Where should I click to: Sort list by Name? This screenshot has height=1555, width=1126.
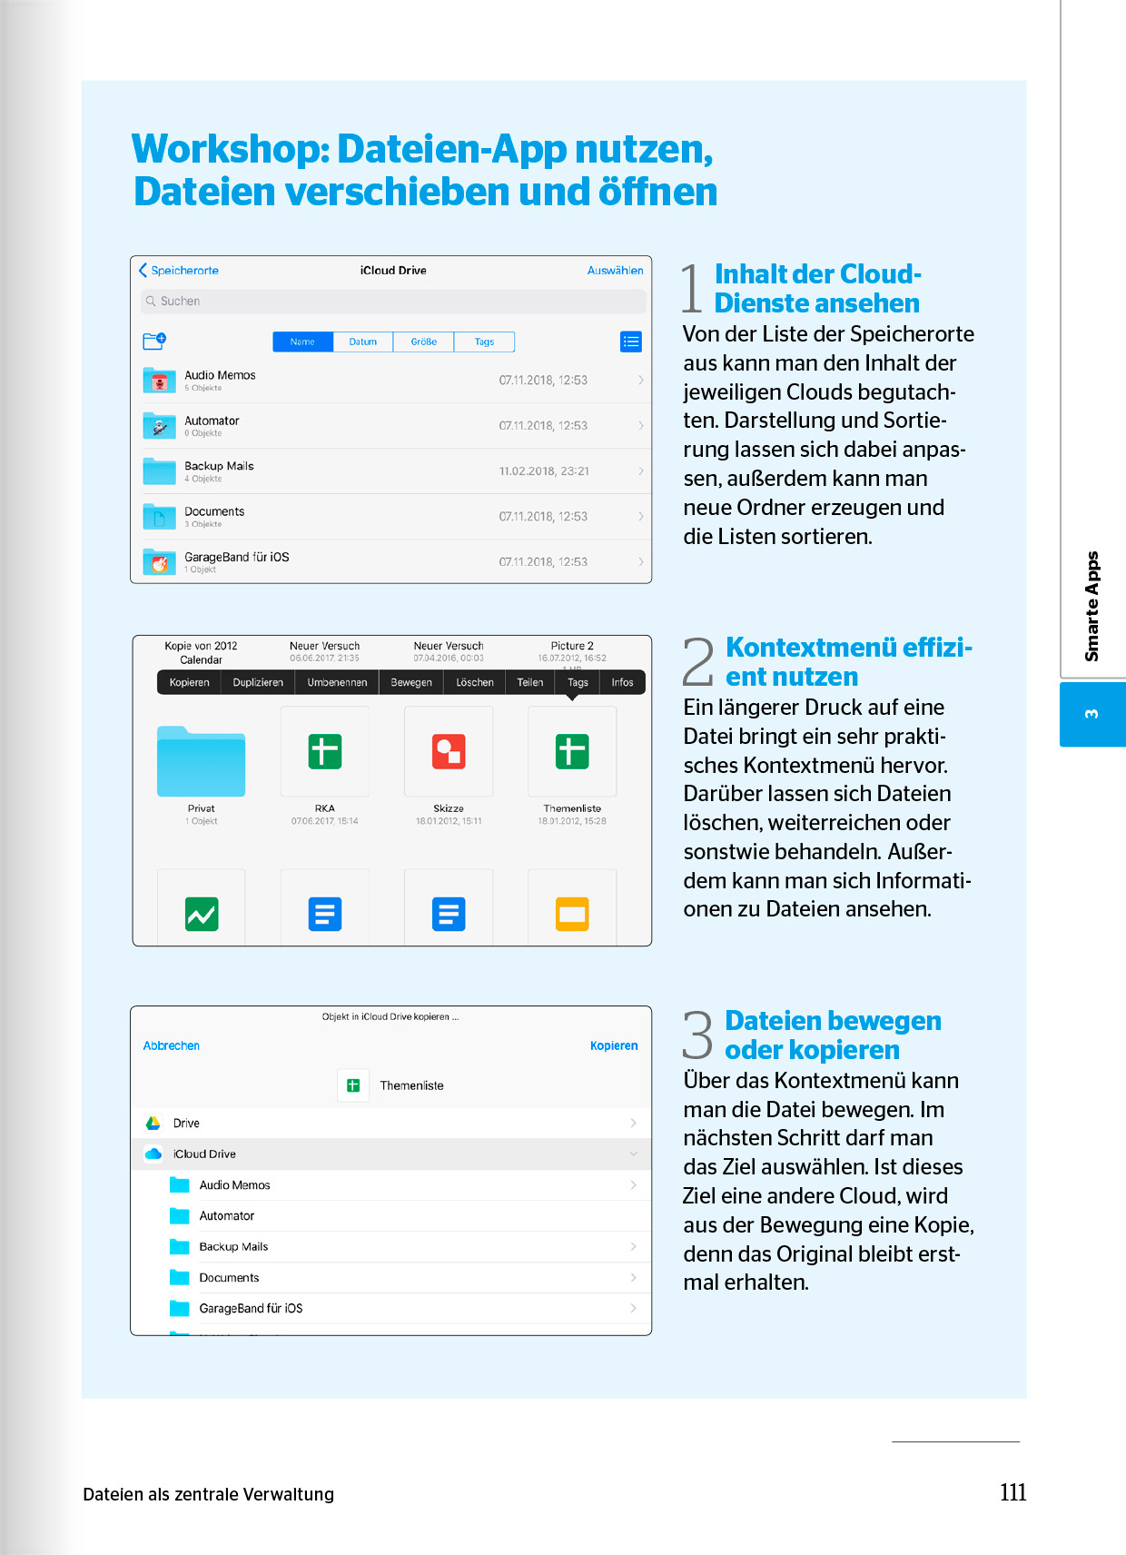click(x=302, y=342)
